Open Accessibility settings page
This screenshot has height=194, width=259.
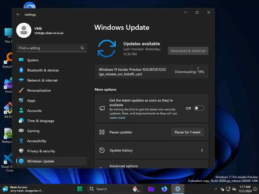pos(52,141)
